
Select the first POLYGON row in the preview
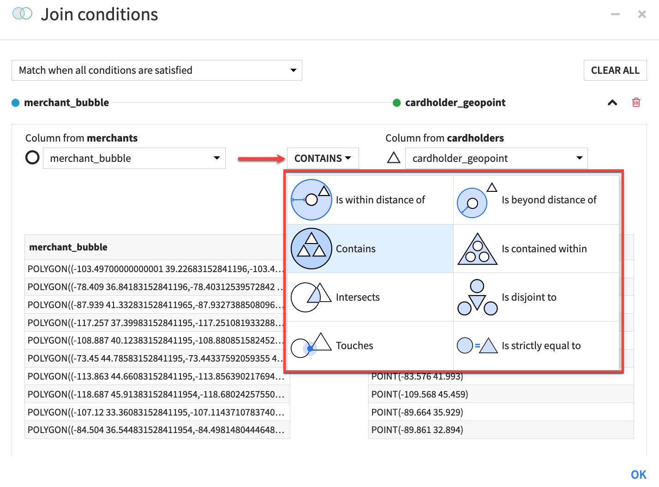pyautogui.click(x=157, y=268)
